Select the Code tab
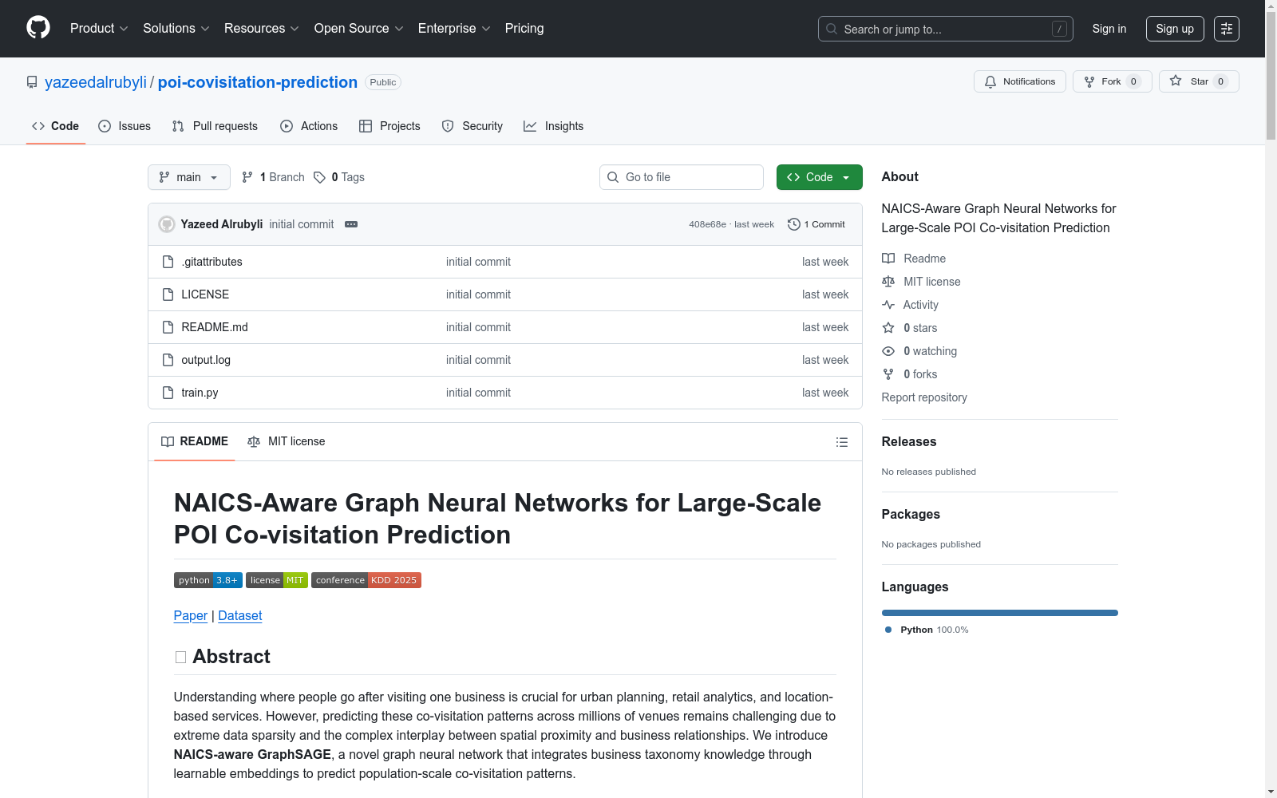Screen dimensions: 1277x798 tap(56, 126)
